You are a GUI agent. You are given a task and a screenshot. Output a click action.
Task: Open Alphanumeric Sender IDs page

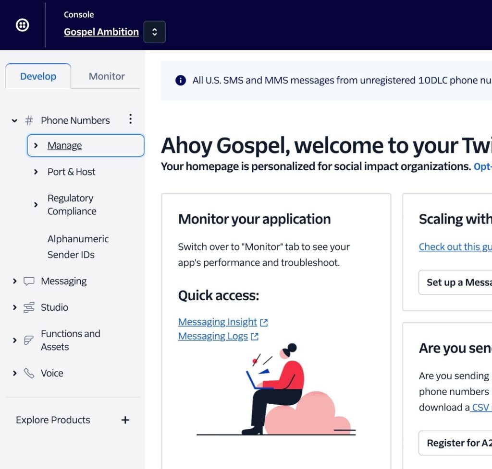pos(78,246)
